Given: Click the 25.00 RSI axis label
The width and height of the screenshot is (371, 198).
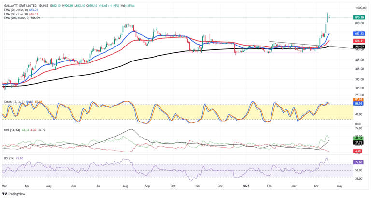Looking at the screenshot, I should (359, 179).
